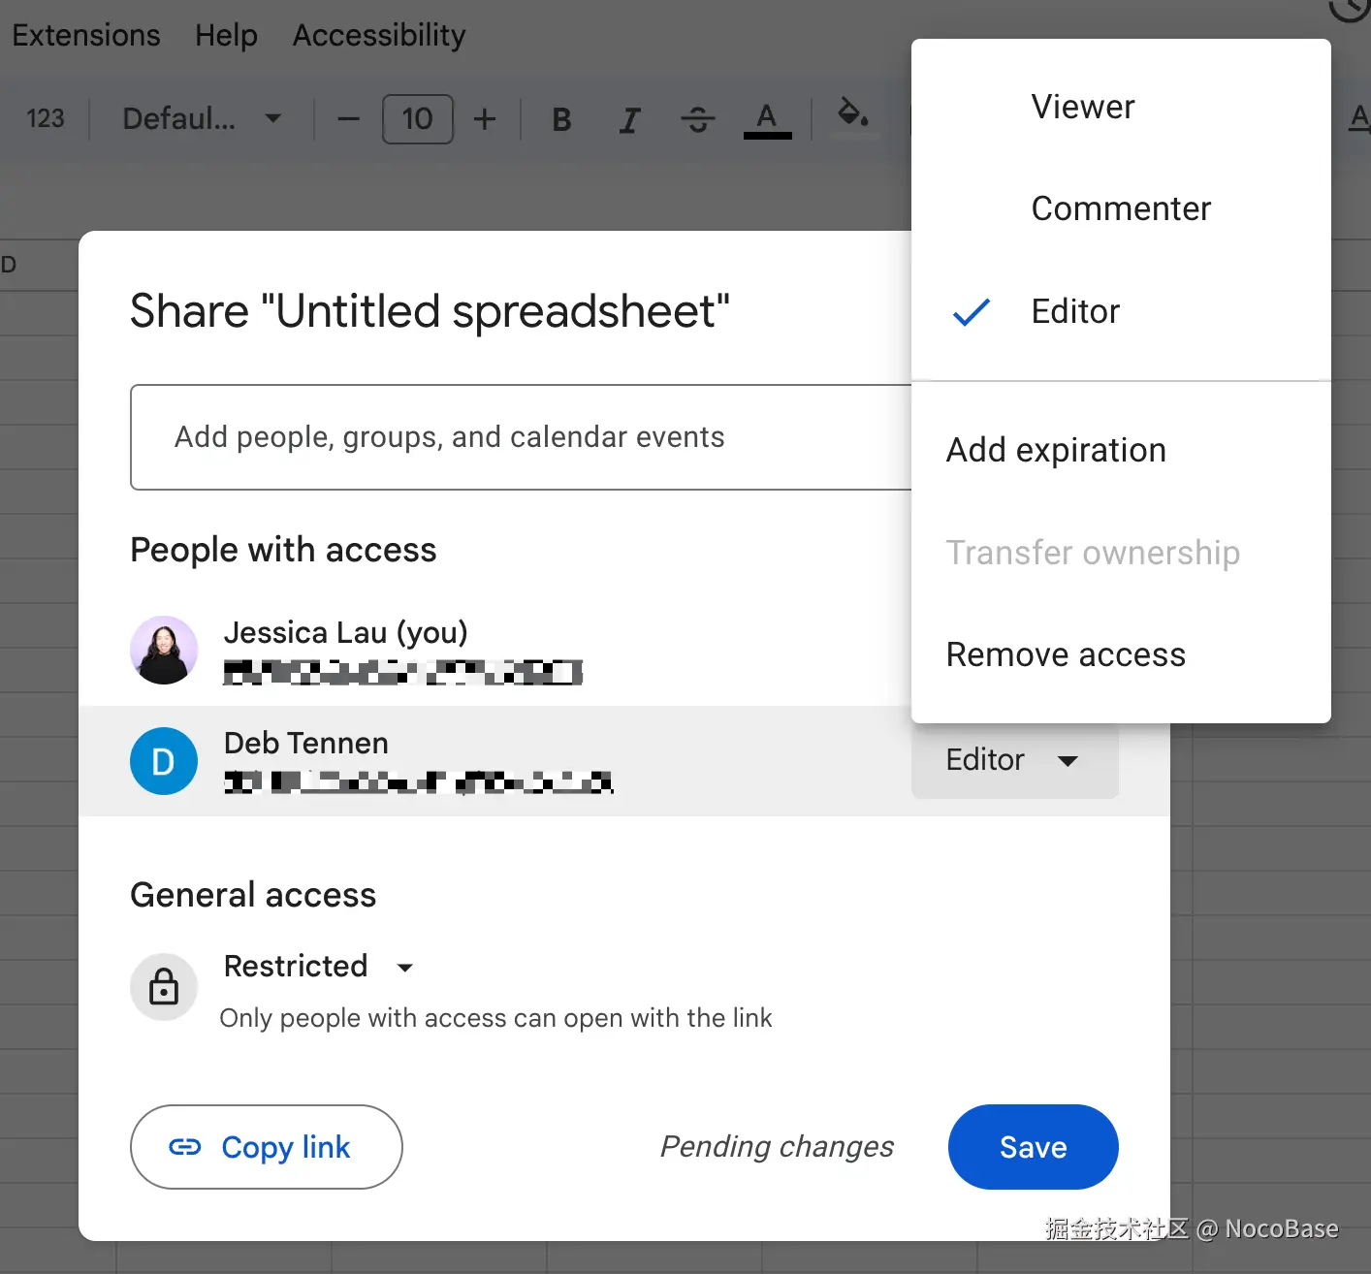The image size is (1371, 1274).
Task: Increase font size with plus icon
Action: pyautogui.click(x=485, y=118)
